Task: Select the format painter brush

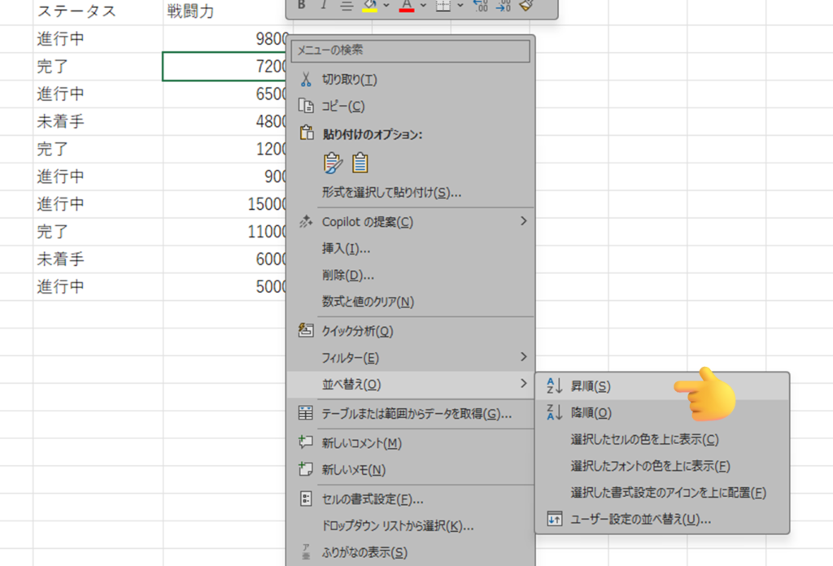Action: click(526, 5)
